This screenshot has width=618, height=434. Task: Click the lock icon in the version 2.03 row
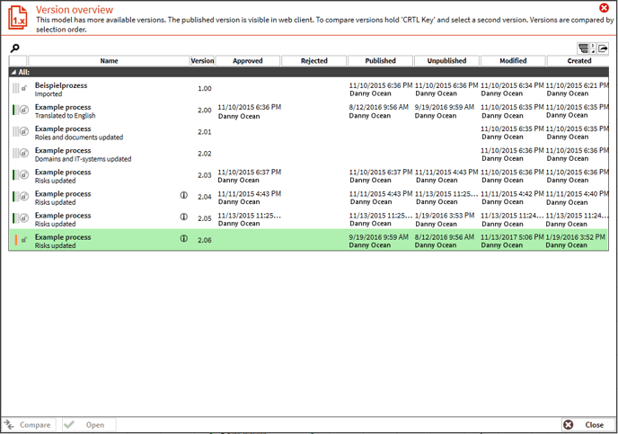(x=24, y=175)
